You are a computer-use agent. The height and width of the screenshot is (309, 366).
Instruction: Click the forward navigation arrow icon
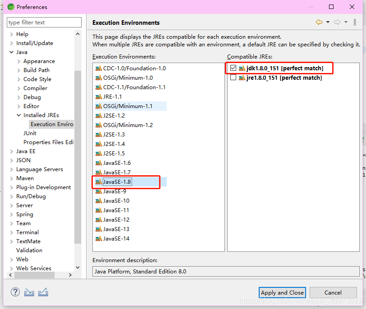click(x=337, y=22)
